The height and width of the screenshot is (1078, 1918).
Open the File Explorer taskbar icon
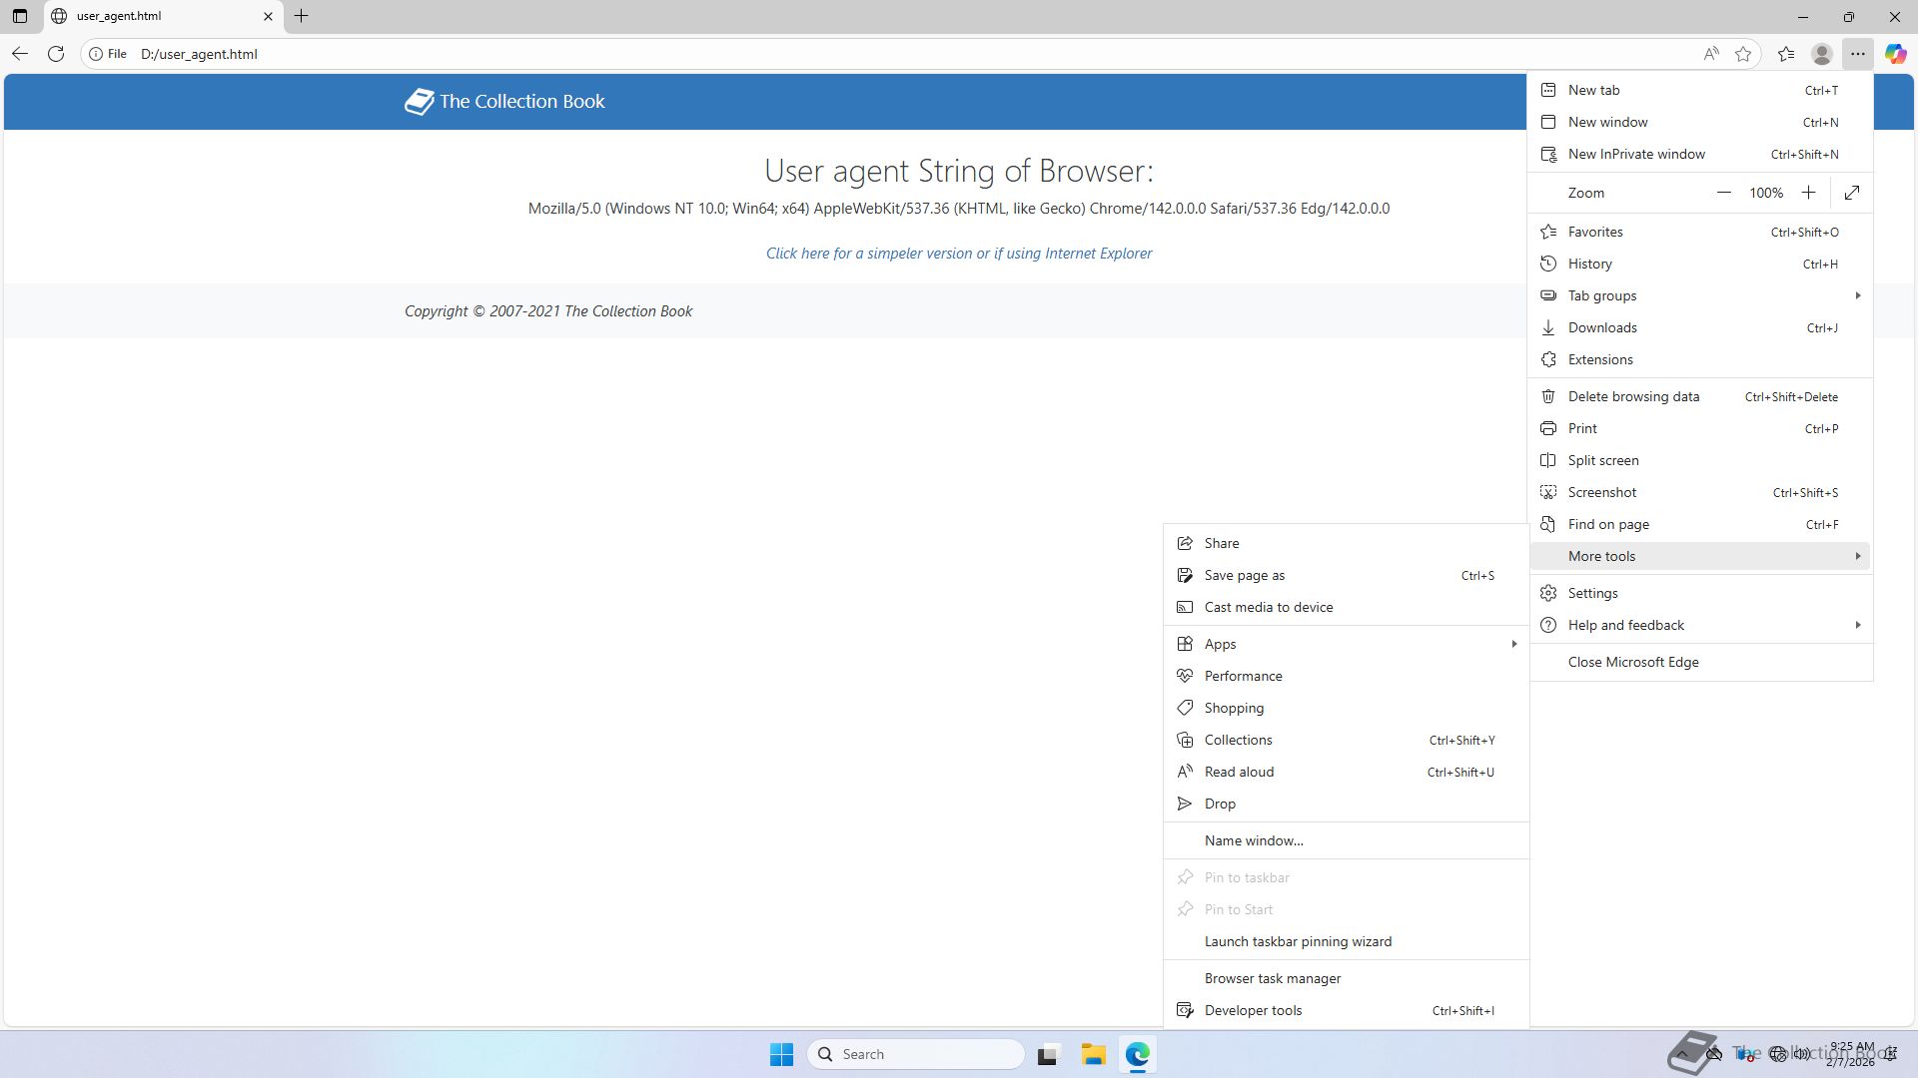tap(1093, 1054)
